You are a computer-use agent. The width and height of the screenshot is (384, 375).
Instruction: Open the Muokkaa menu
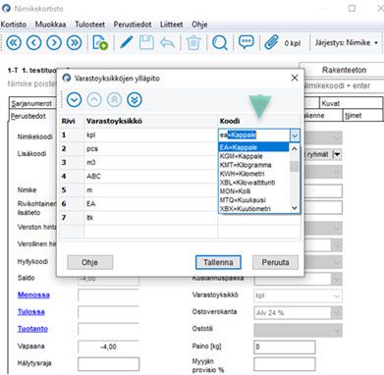point(50,25)
